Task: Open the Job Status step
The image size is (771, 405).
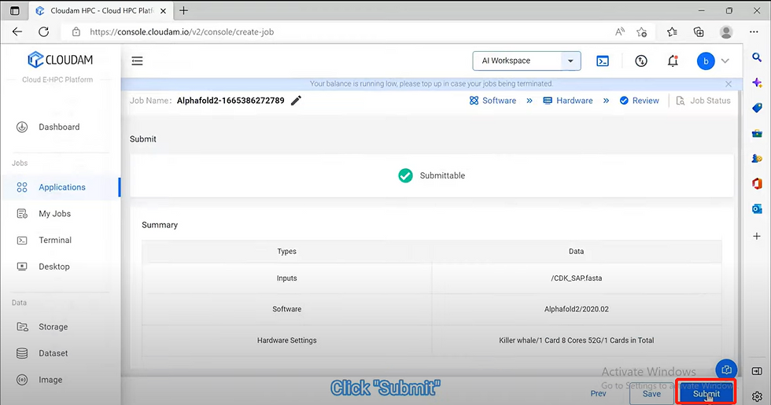Action: (703, 101)
